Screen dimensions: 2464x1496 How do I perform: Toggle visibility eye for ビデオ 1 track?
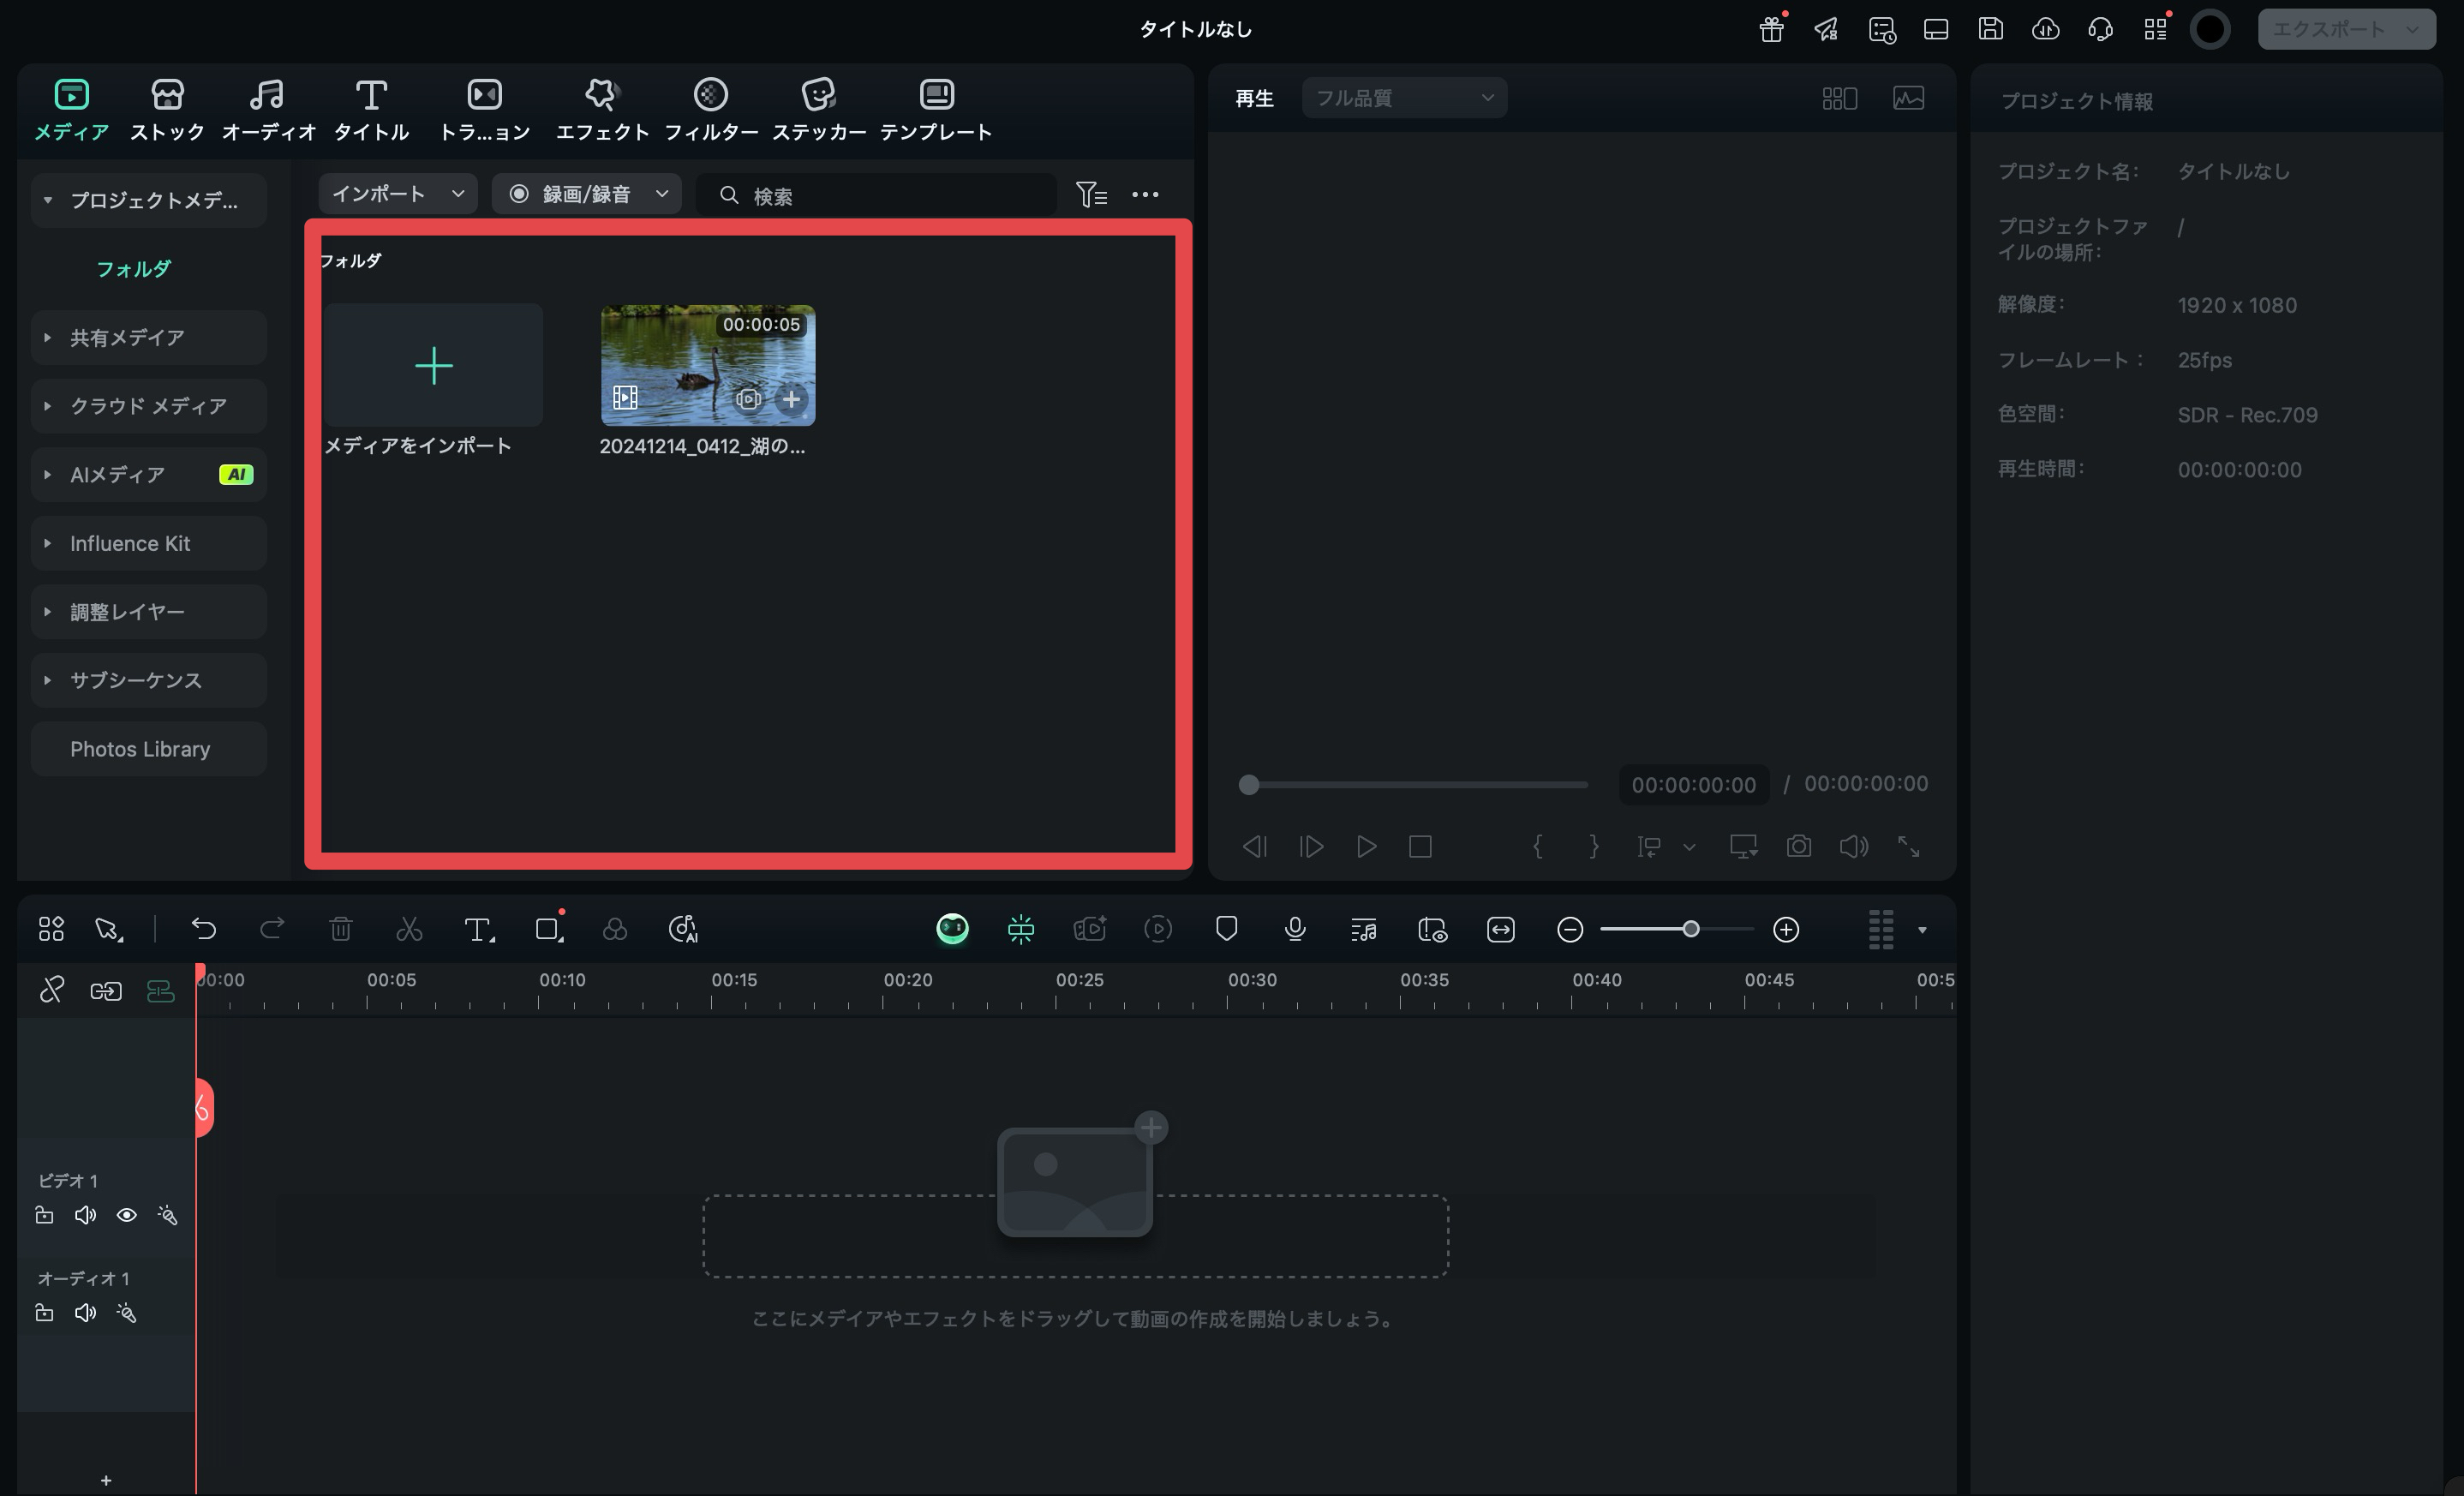[126, 1215]
